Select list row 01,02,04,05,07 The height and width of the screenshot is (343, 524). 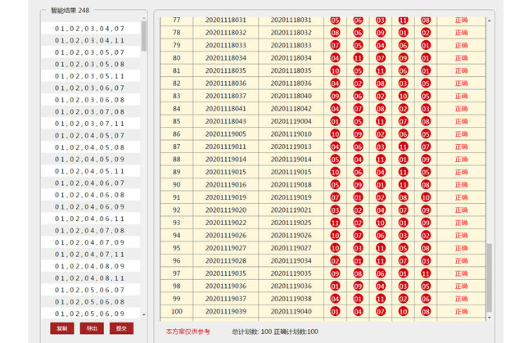(91, 135)
